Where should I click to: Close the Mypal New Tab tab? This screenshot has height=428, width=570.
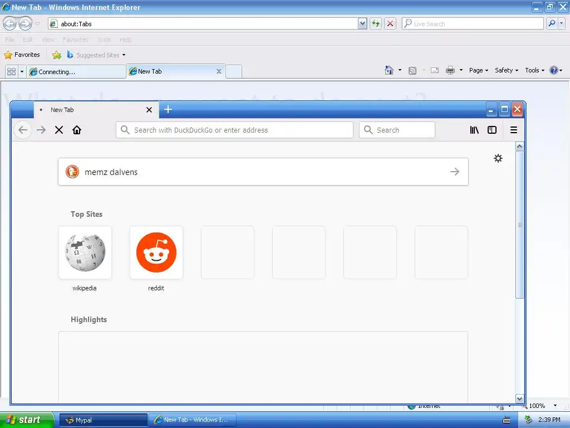click(x=149, y=110)
